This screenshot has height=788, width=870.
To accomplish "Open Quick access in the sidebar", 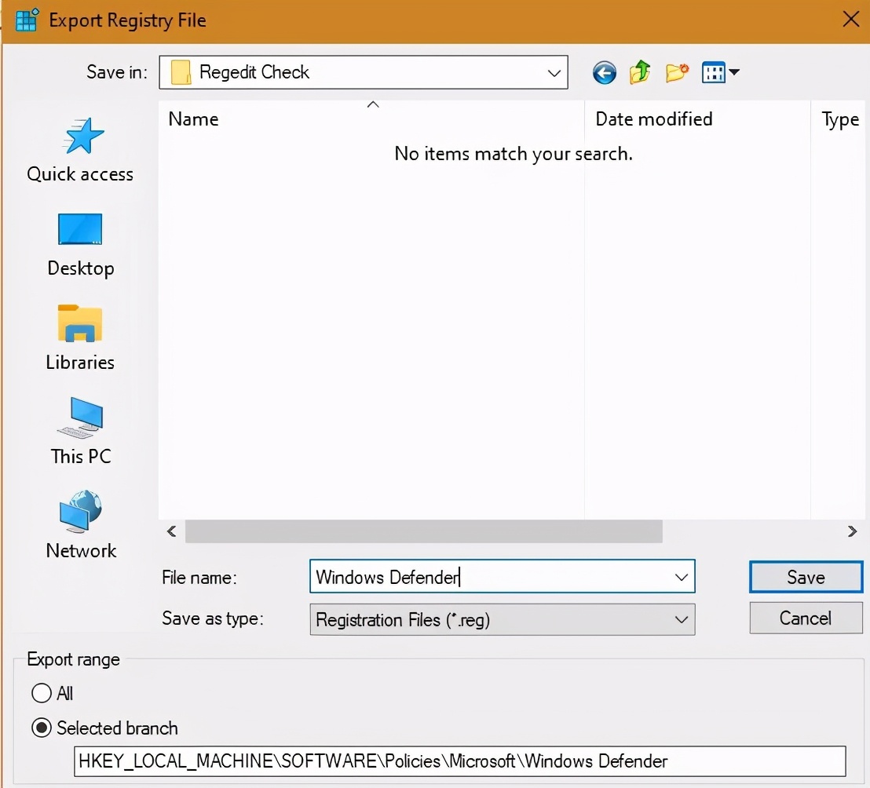I will 80,151.
